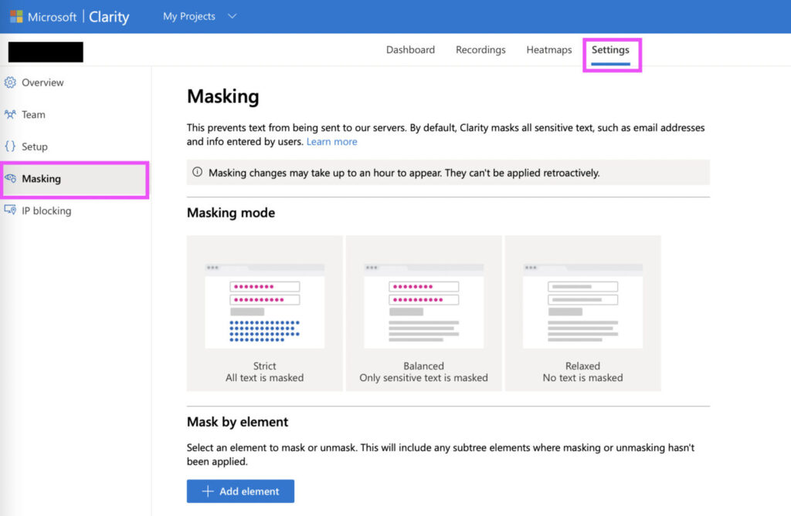This screenshot has width=791, height=516.
Task: Click the Masking eye icon in sidebar
Action: pos(10,179)
